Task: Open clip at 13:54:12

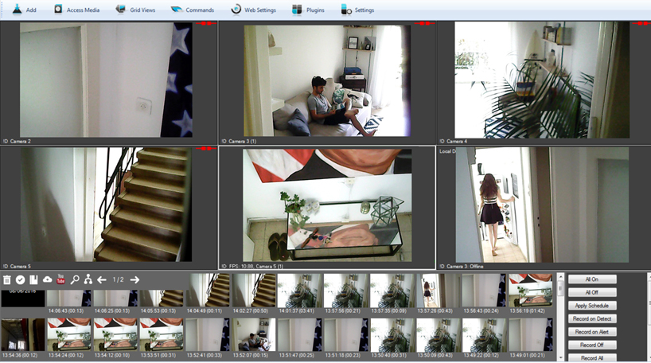Action: point(115,335)
